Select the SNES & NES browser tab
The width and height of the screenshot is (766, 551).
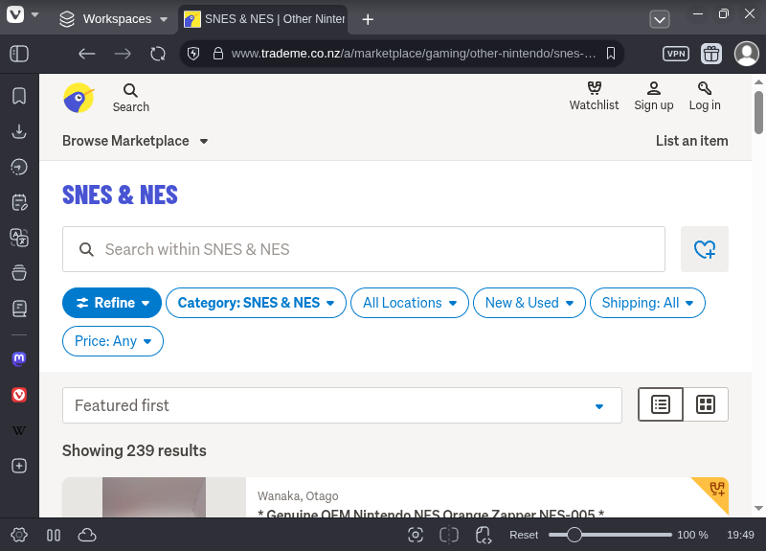(x=263, y=19)
